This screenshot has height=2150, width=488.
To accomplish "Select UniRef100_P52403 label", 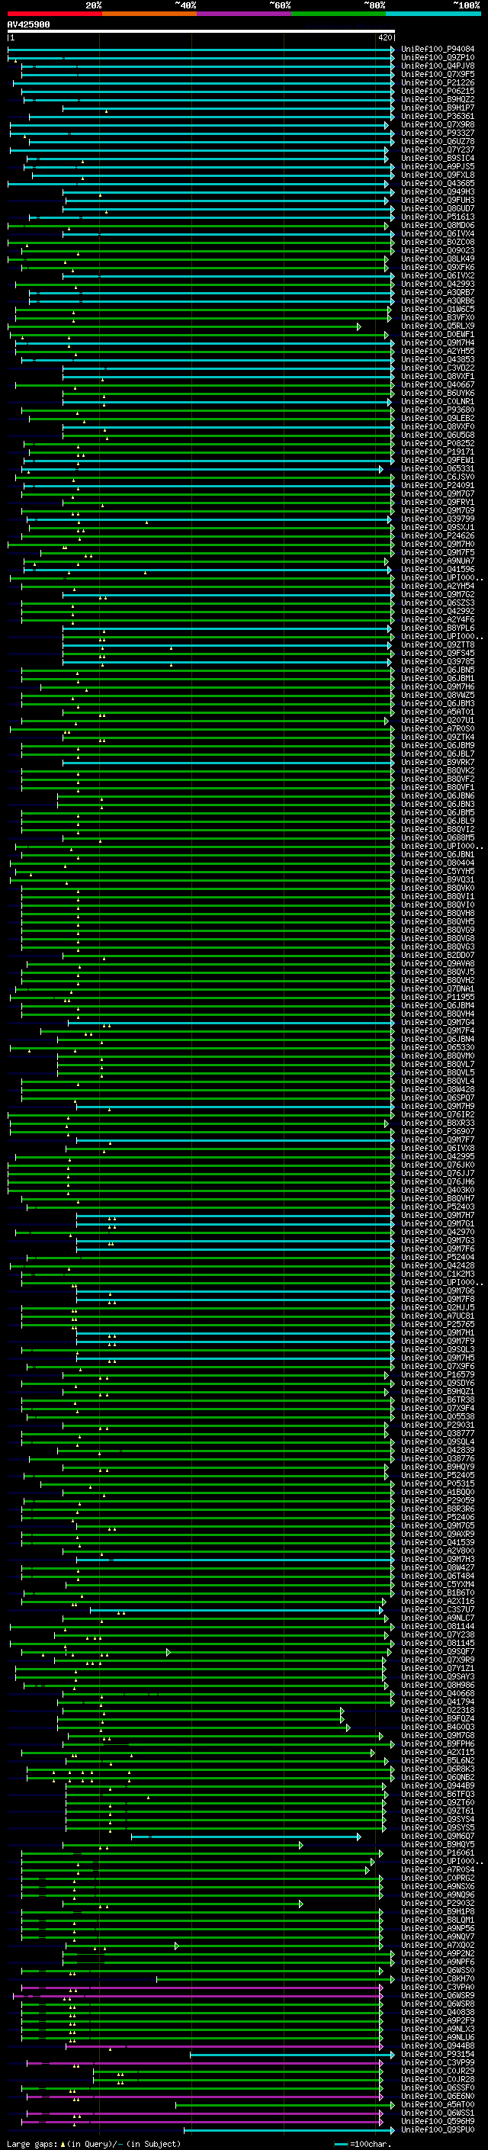I will point(437,1207).
